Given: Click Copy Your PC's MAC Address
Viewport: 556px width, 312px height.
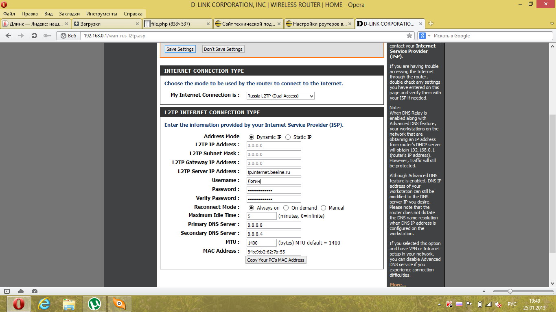Looking at the screenshot, I should click(x=276, y=260).
